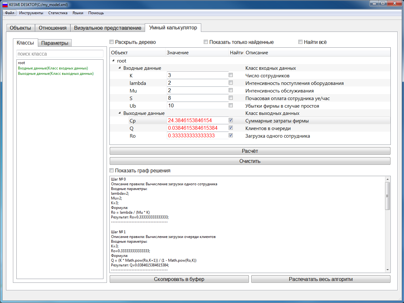Screen dimensions: 404x303
Task: Click Скопировать в буфер button
Action: tap(179, 279)
